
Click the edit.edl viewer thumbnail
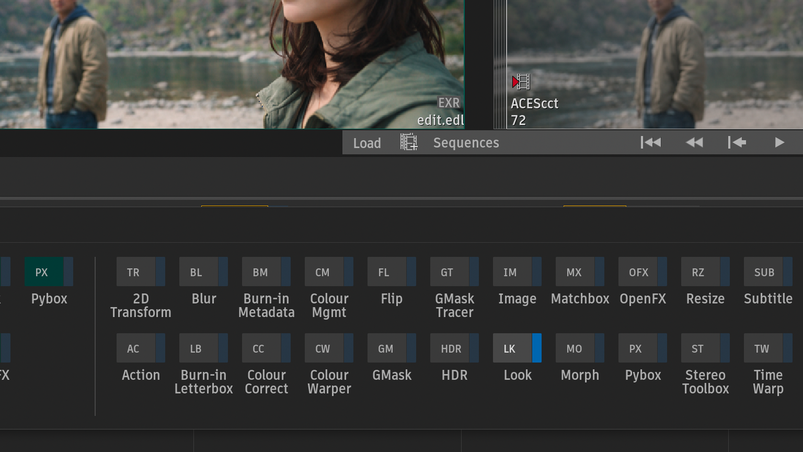coord(232,64)
